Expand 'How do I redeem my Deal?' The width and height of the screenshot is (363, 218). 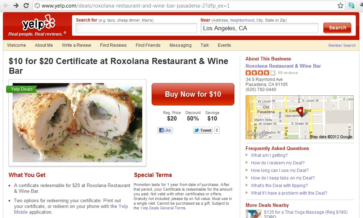[x=278, y=163]
